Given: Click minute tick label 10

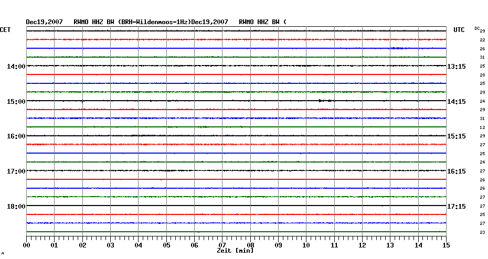Looking at the screenshot, I should [x=306, y=245].
